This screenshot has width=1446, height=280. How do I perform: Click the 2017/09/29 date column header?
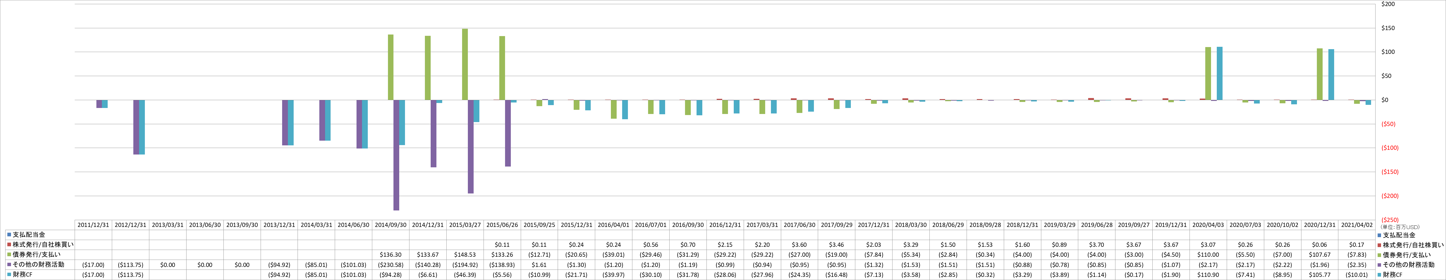click(836, 225)
